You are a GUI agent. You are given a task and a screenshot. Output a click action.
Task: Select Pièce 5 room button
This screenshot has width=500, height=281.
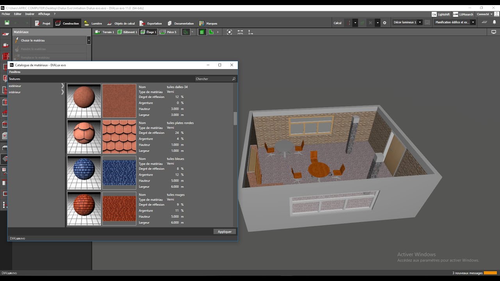(168, 32)
